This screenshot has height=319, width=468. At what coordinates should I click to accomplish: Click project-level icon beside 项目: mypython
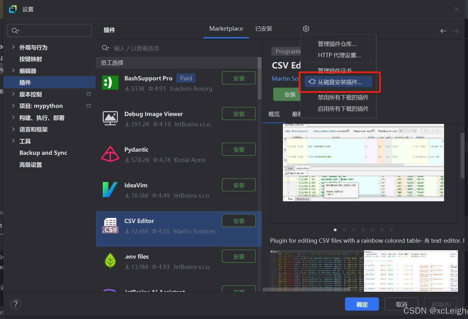[x=89, y=106]
